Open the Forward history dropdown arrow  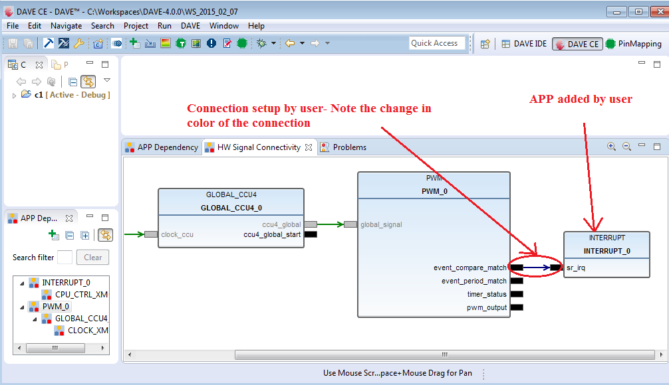pos(327,43)
